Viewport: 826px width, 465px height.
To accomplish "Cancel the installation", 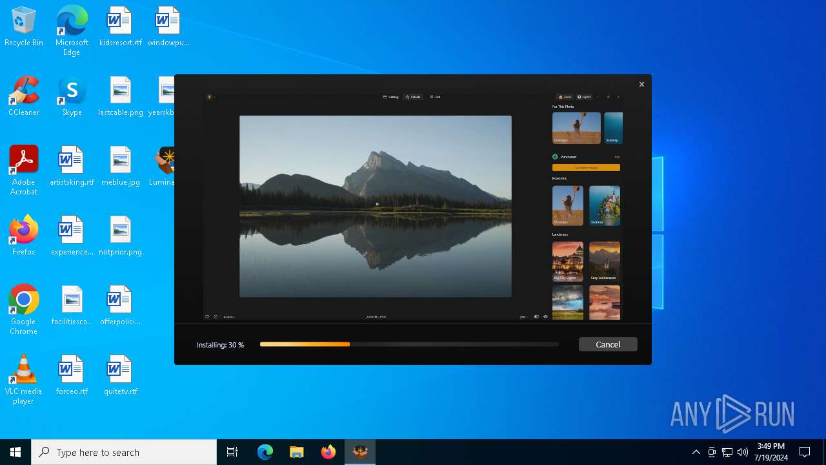I will pyautogui.click(x=608, y=344).
